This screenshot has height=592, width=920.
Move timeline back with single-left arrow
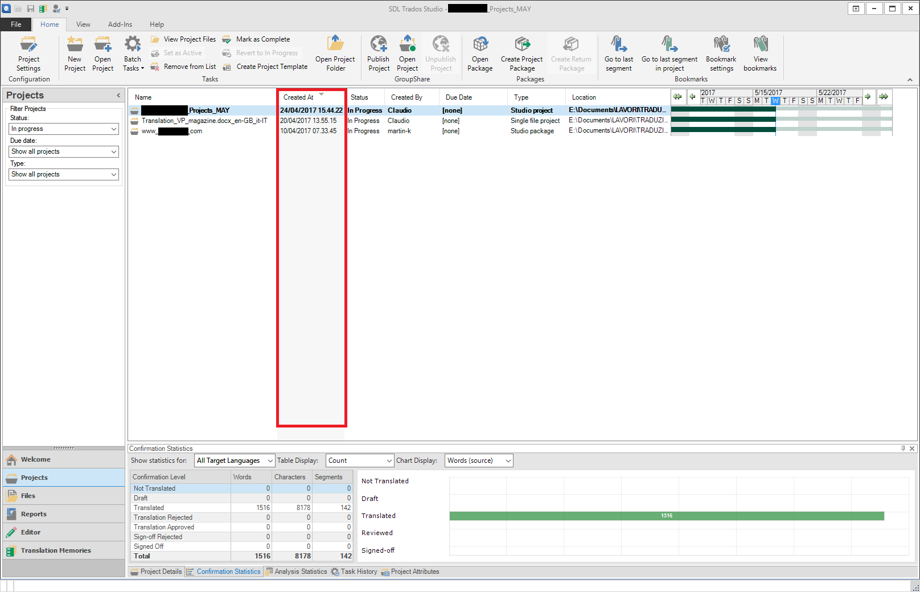[x=692, y=97]
